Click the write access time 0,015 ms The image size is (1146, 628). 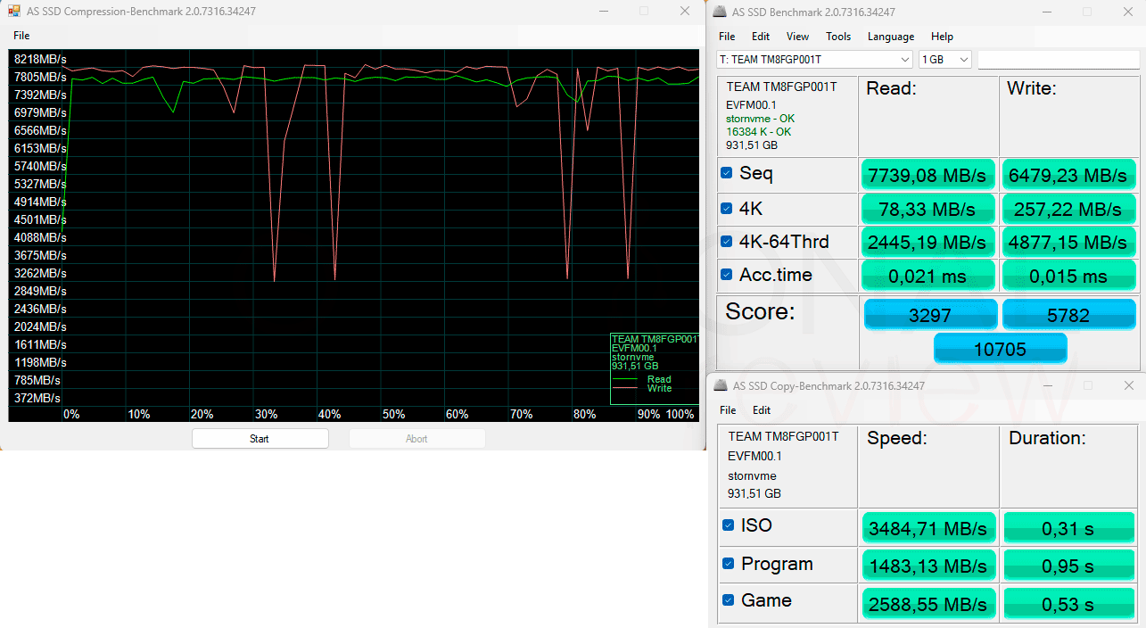pos(1068,276)
